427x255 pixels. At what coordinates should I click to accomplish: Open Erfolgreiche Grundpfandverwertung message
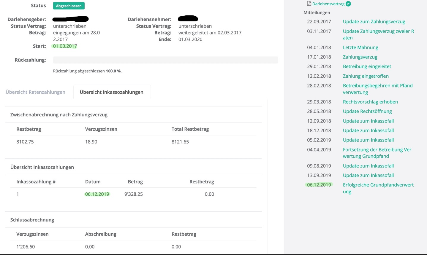point(378,188)
